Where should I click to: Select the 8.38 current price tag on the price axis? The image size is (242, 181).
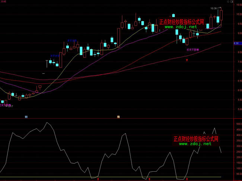[x=236, y=43]
